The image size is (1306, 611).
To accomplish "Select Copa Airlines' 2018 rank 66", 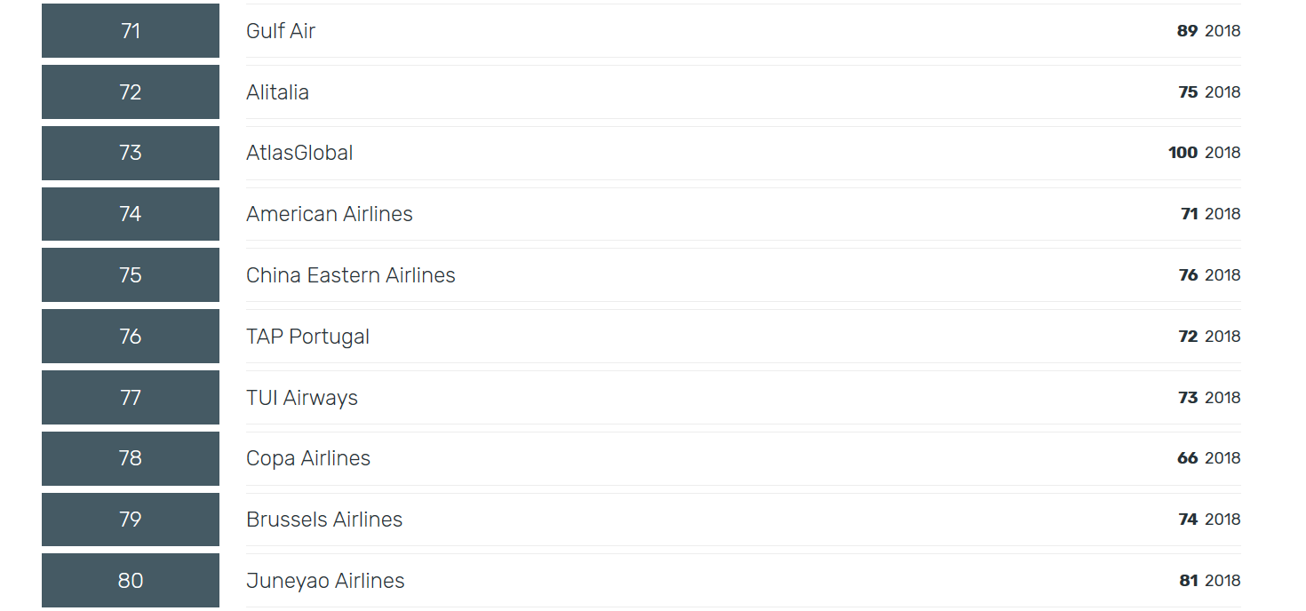I will click(x=1187, y=458).
